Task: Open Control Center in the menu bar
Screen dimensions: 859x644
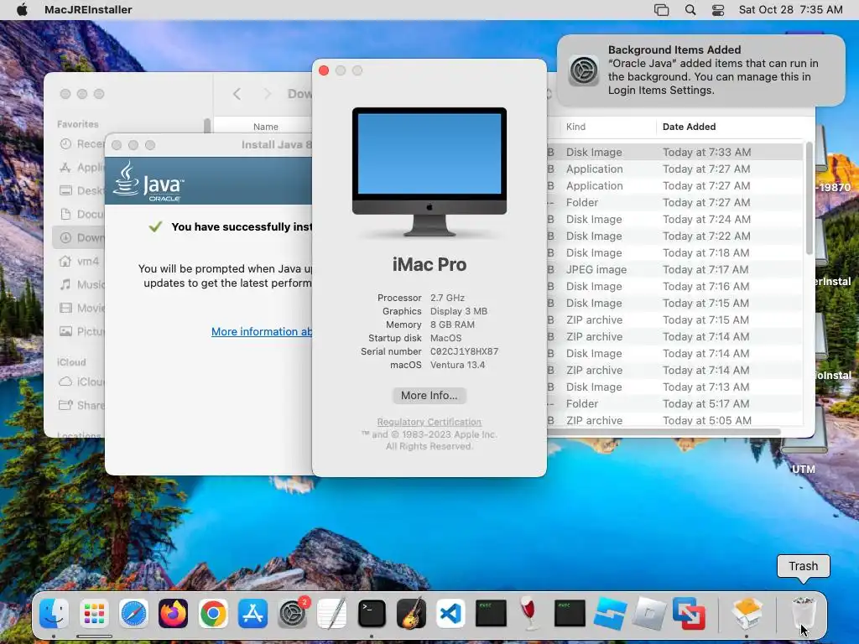Action: (718, 10)
